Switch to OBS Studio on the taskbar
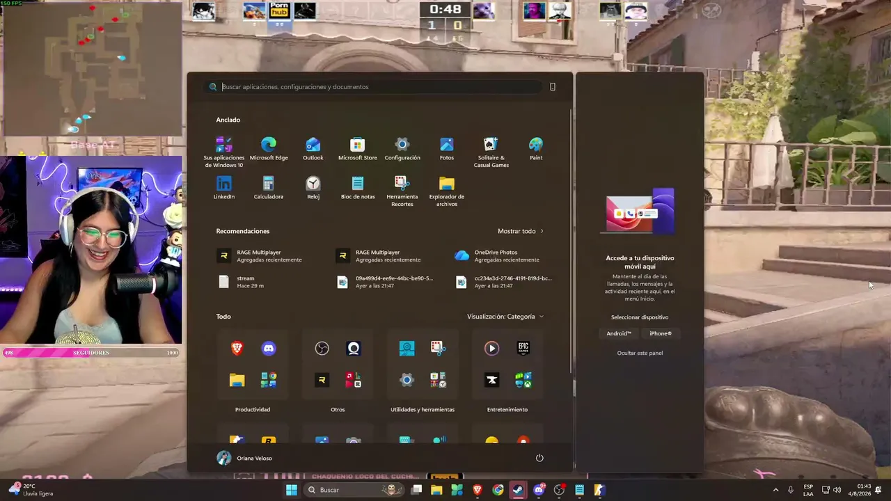Image resolution: width=891 pixels, height=501 pixels. (x=559, y=490)
